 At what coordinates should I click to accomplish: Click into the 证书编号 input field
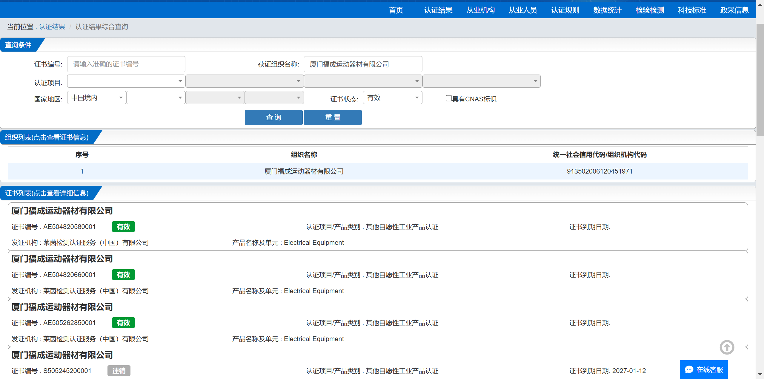pyautogui.click(x=126, y=64)
